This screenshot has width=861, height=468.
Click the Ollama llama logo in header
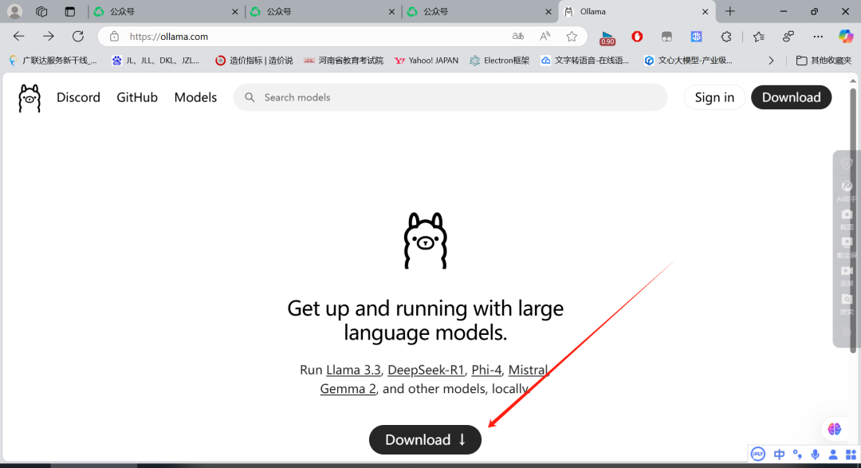coord(29,98)
